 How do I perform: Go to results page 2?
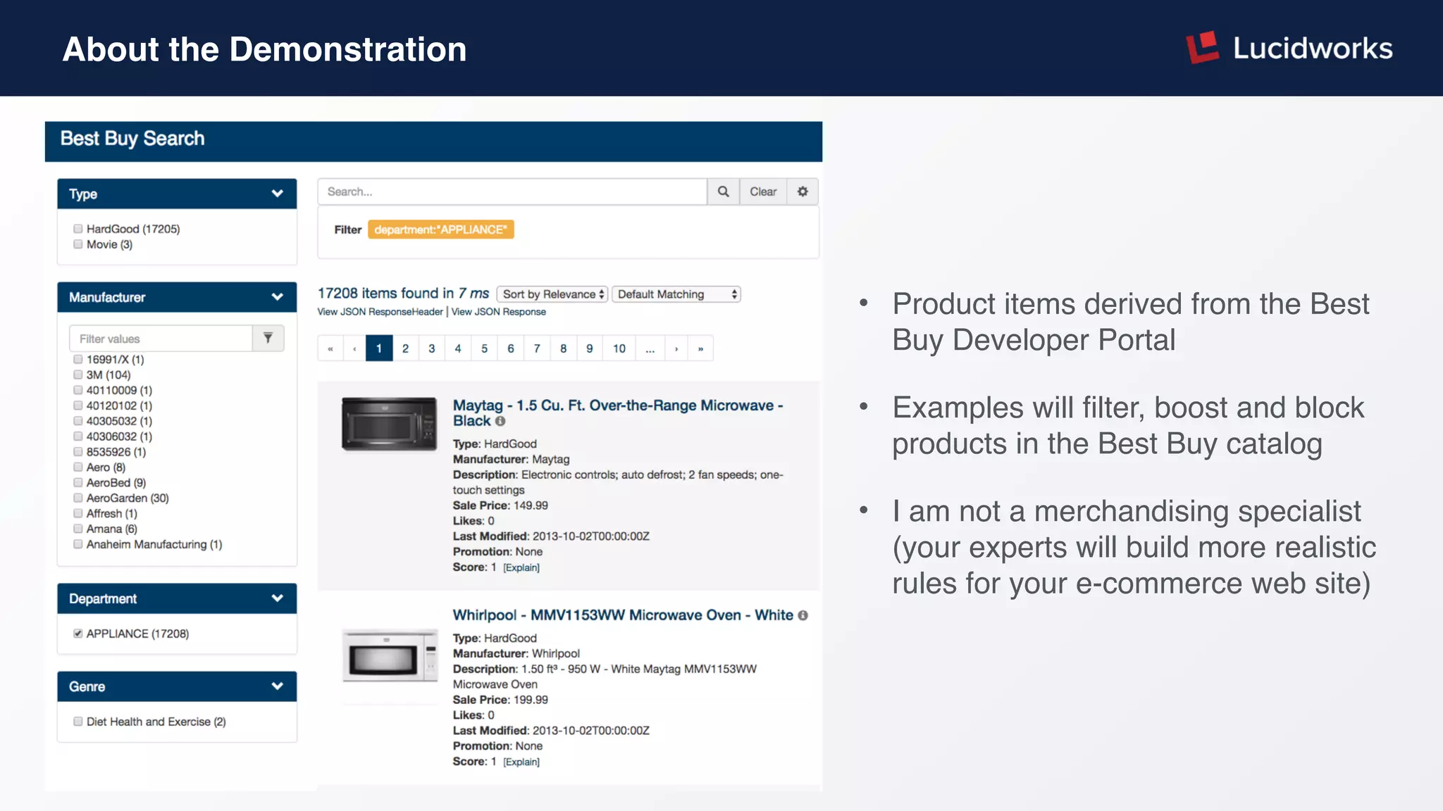(x=405, y=348)
